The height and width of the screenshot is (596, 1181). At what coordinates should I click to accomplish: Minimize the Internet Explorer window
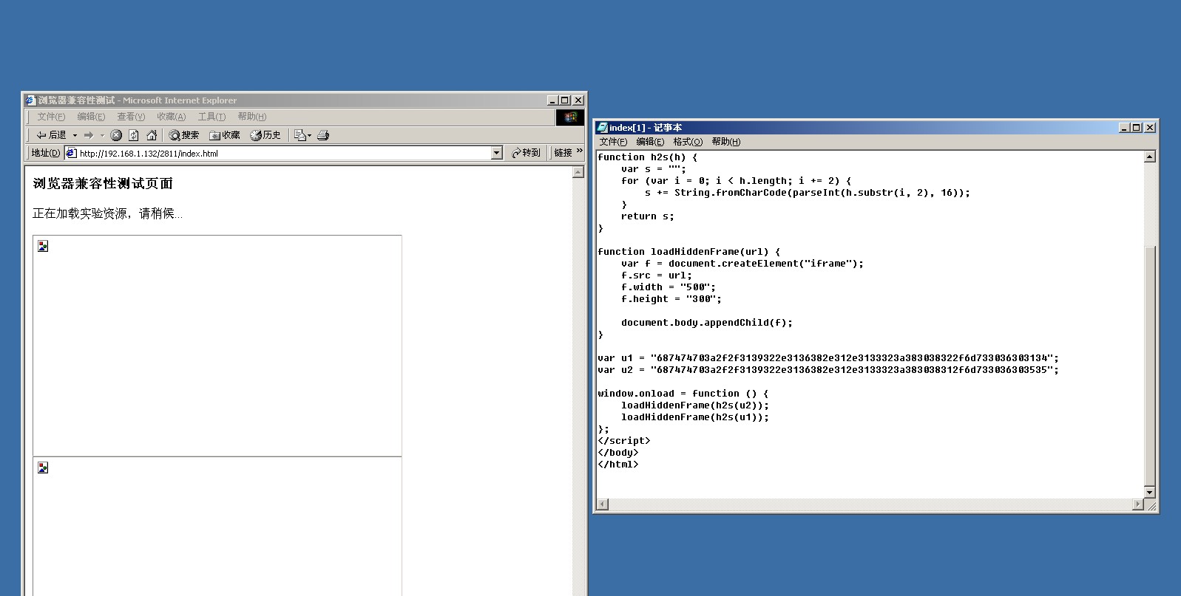[552, 100]
